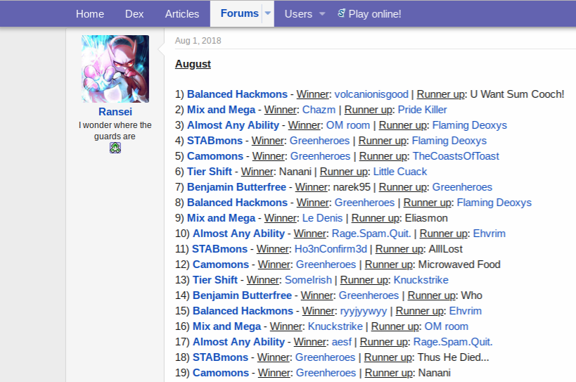Click runner up Pride Killer link
Viewport: 576px width, 382px height.
click(423, 110)
